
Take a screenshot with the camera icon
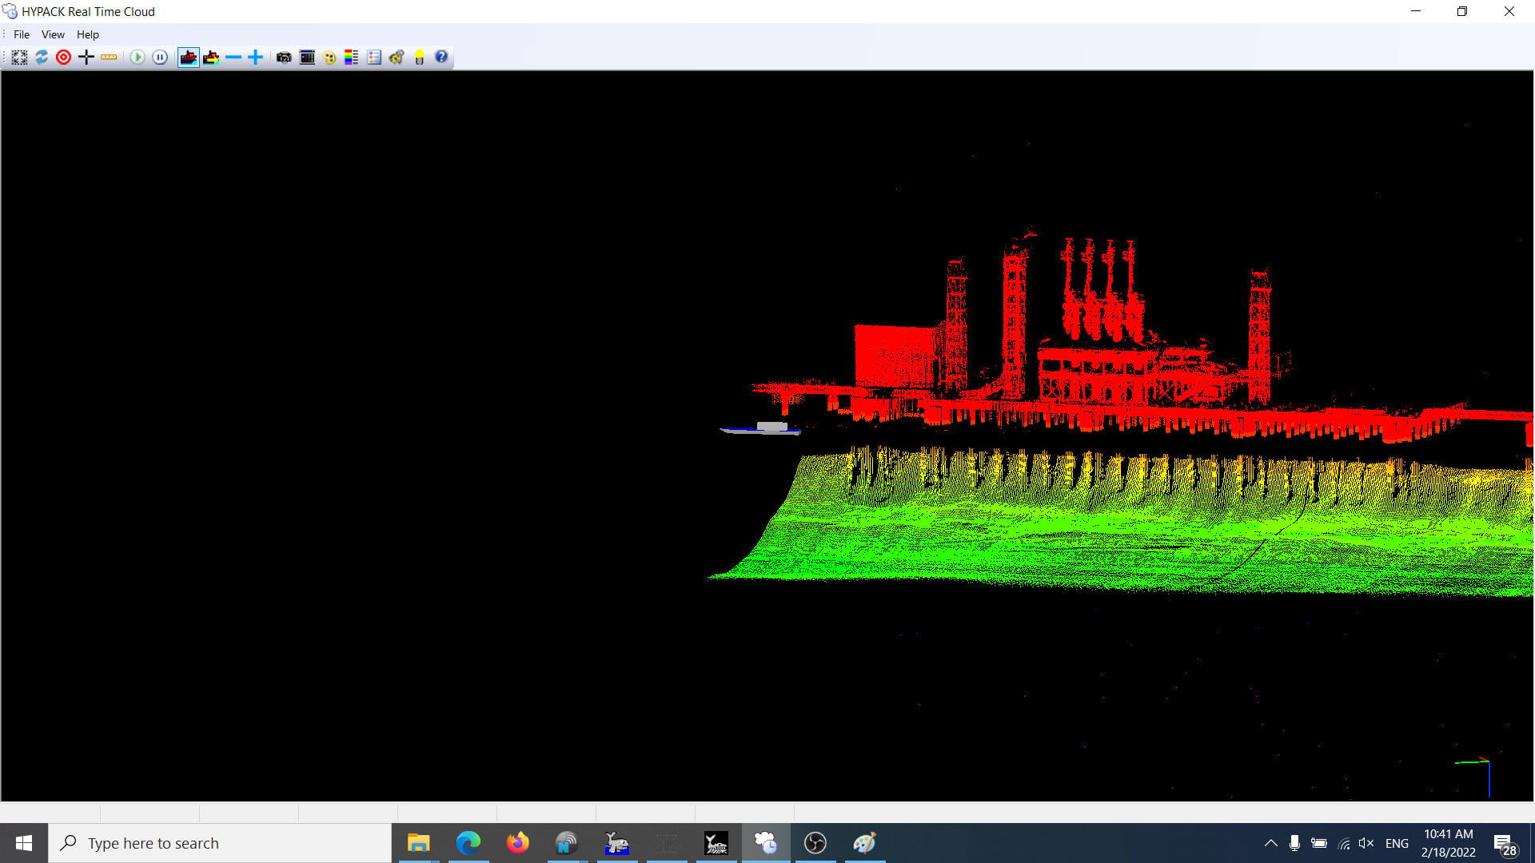tap(284, 57)
